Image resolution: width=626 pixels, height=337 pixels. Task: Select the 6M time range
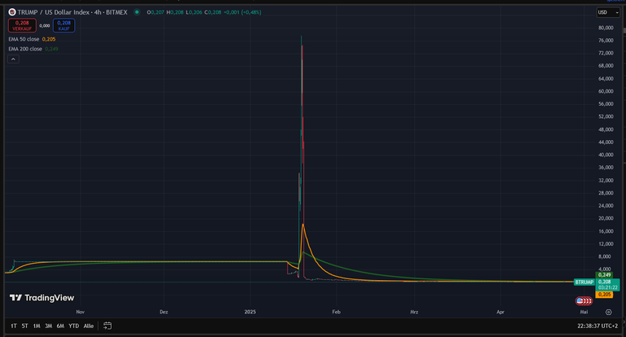(x=60, y=326)
